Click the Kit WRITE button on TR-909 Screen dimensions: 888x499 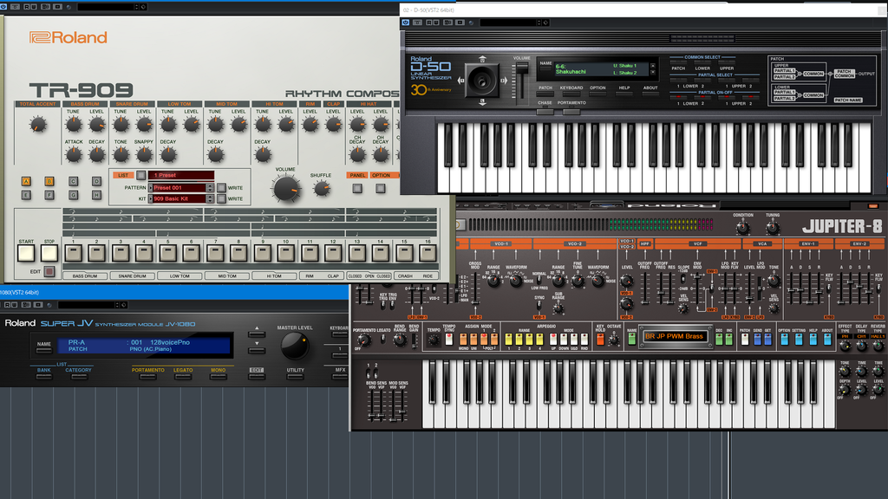[x=221, y=198]
